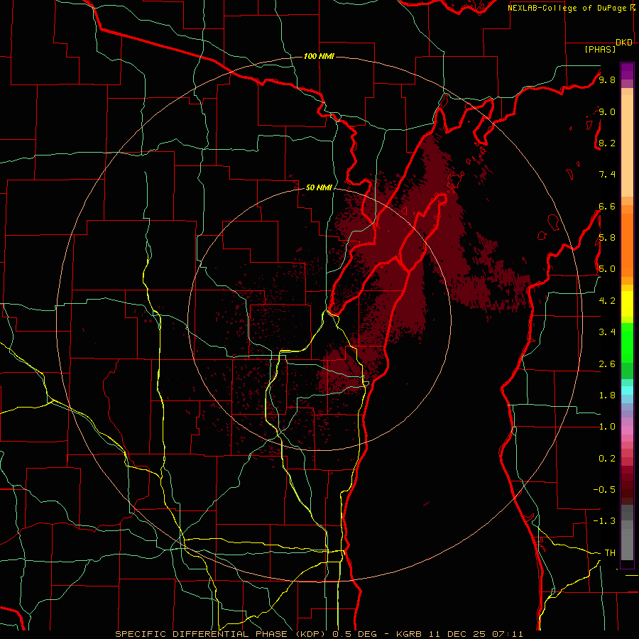Click the TH threshold label

(610, 553)
